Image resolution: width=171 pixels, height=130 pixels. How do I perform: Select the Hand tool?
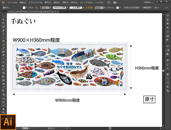(x=3, y=109)
